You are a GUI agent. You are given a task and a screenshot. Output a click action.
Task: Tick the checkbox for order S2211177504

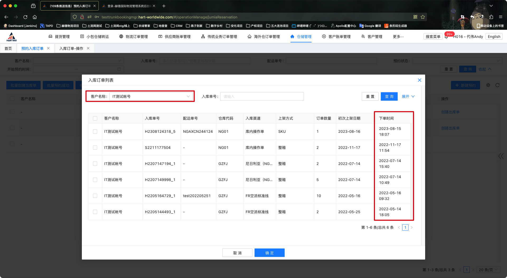pyautogui.click(x=95, y=148)
